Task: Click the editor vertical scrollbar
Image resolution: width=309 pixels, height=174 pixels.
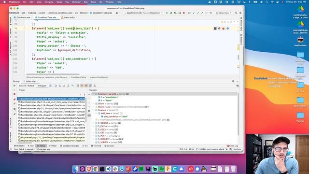Action: click(238, 57)
